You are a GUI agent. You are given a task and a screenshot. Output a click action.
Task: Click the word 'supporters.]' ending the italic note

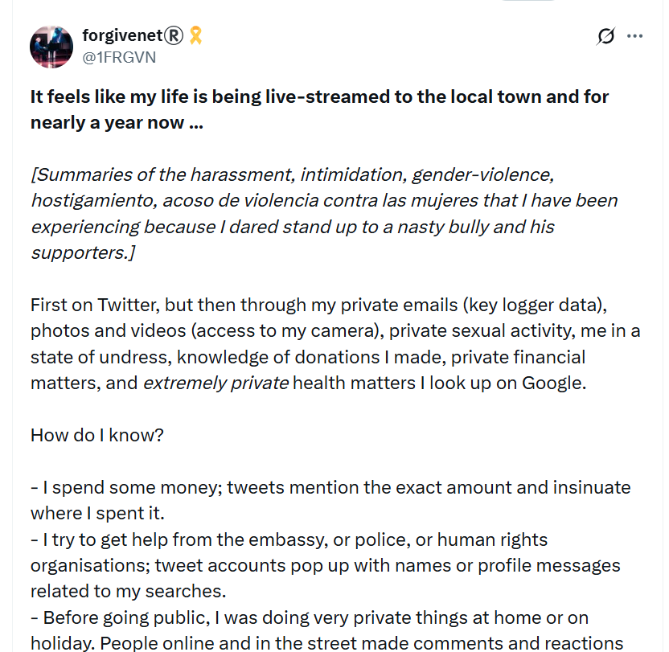(x=83, y=253)
